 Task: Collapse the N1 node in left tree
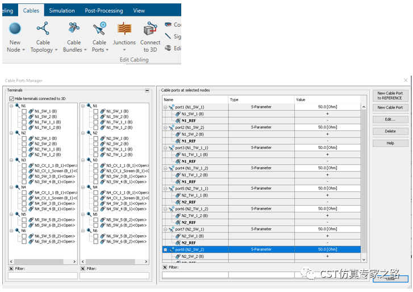click(x=11, y=106)
